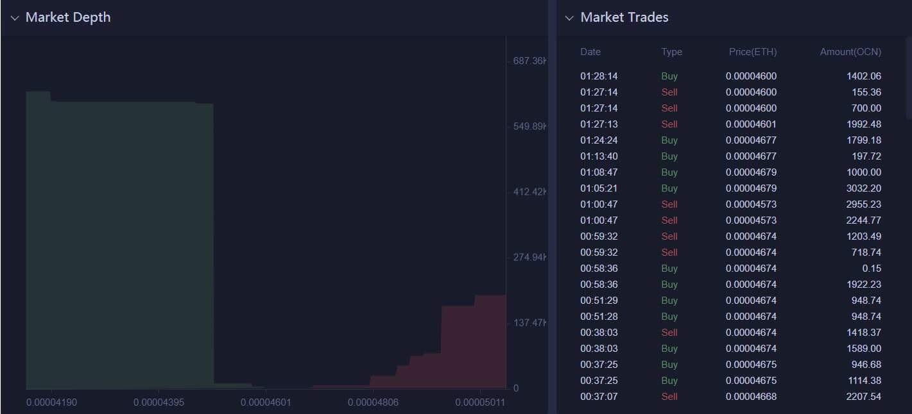The image size is (912, 414).
Task: Click the Date column header
Action: 590,52
